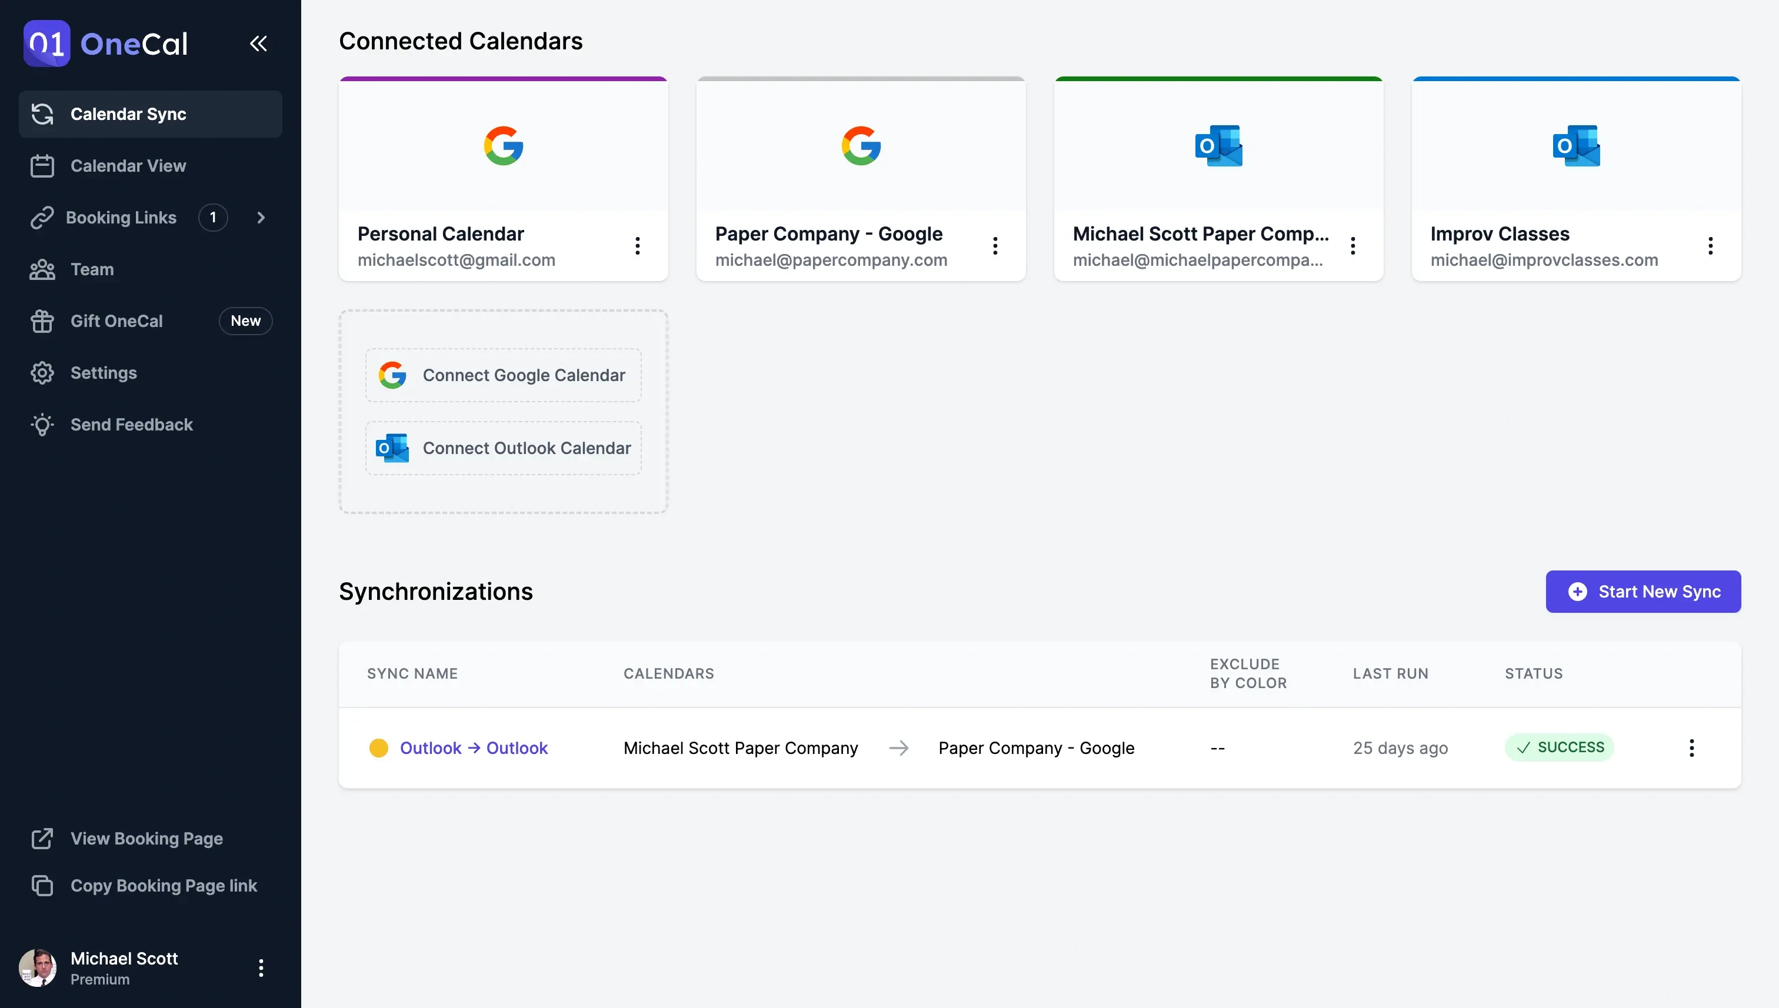Toggle the left sidebar collapse arrow

[259, 44]
